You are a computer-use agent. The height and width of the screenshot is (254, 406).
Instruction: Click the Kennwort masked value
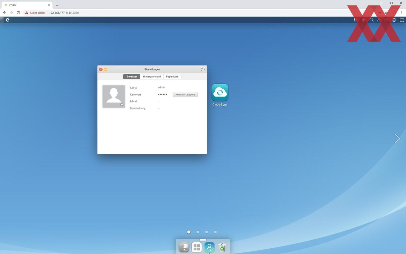coord(162,94)
